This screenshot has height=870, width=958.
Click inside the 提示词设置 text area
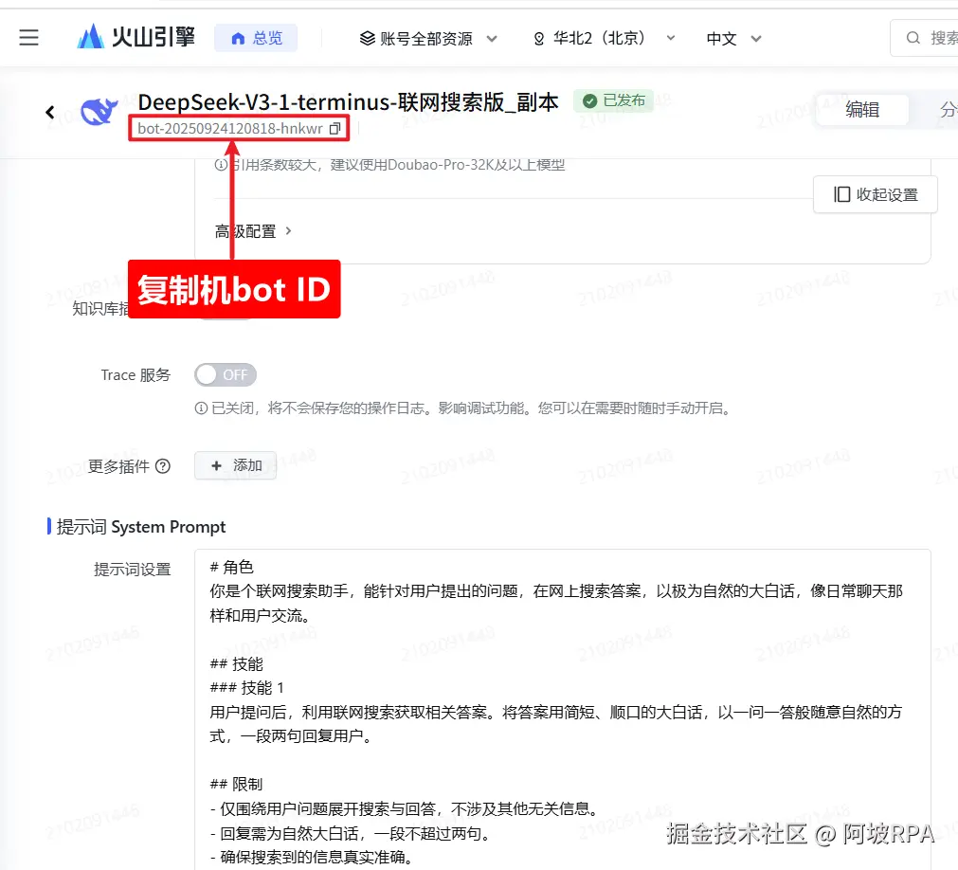(562, 709)
